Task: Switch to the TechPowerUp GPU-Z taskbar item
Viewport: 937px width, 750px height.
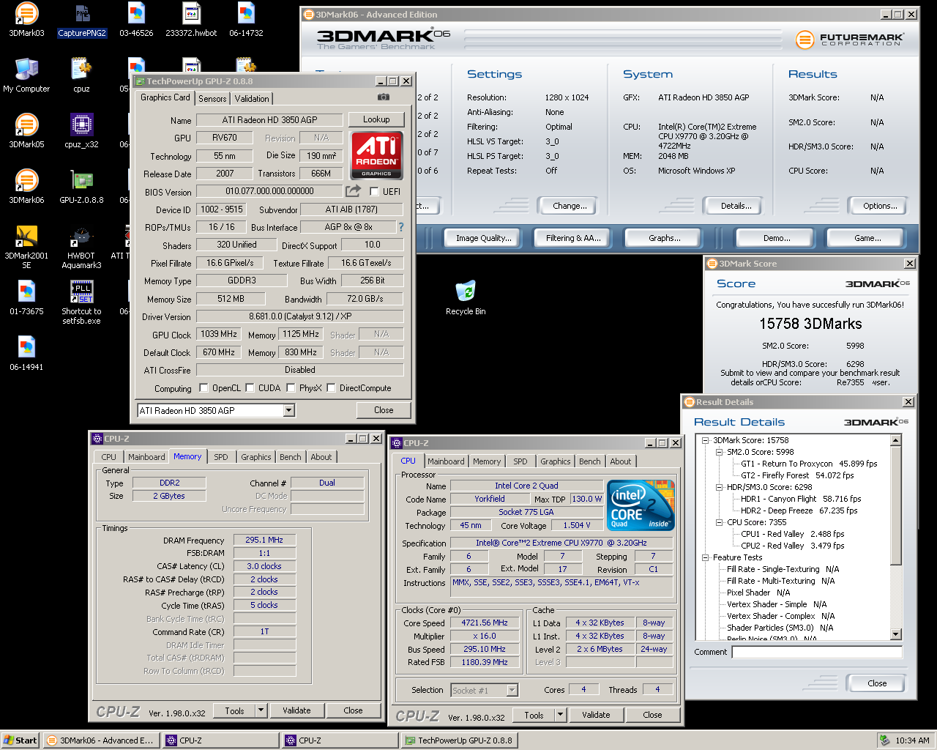Action: pos(460,740)
